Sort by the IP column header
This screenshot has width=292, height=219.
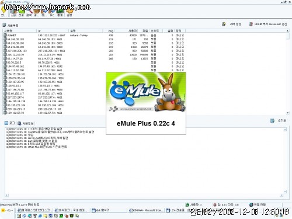click(x=53, y=31)
